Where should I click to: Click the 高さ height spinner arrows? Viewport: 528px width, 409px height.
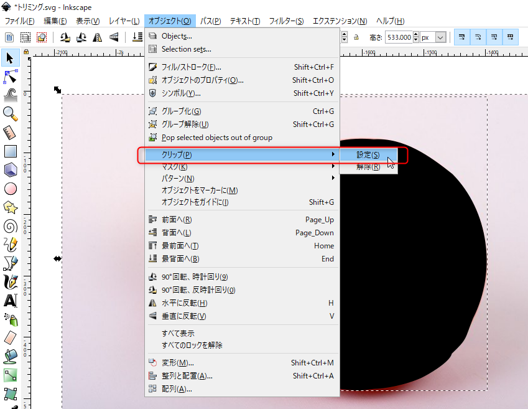point(416,37)
